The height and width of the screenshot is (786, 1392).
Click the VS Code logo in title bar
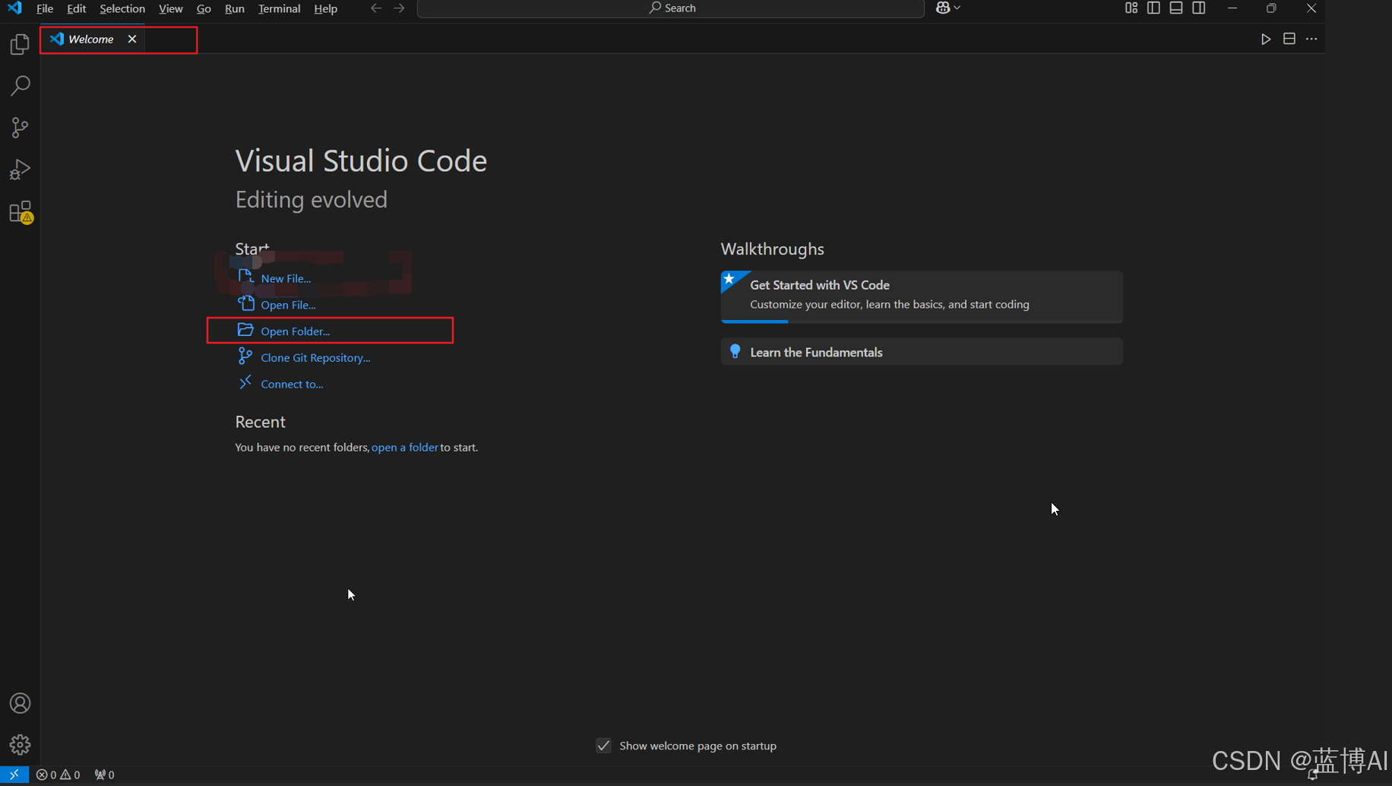click(14, 8)
